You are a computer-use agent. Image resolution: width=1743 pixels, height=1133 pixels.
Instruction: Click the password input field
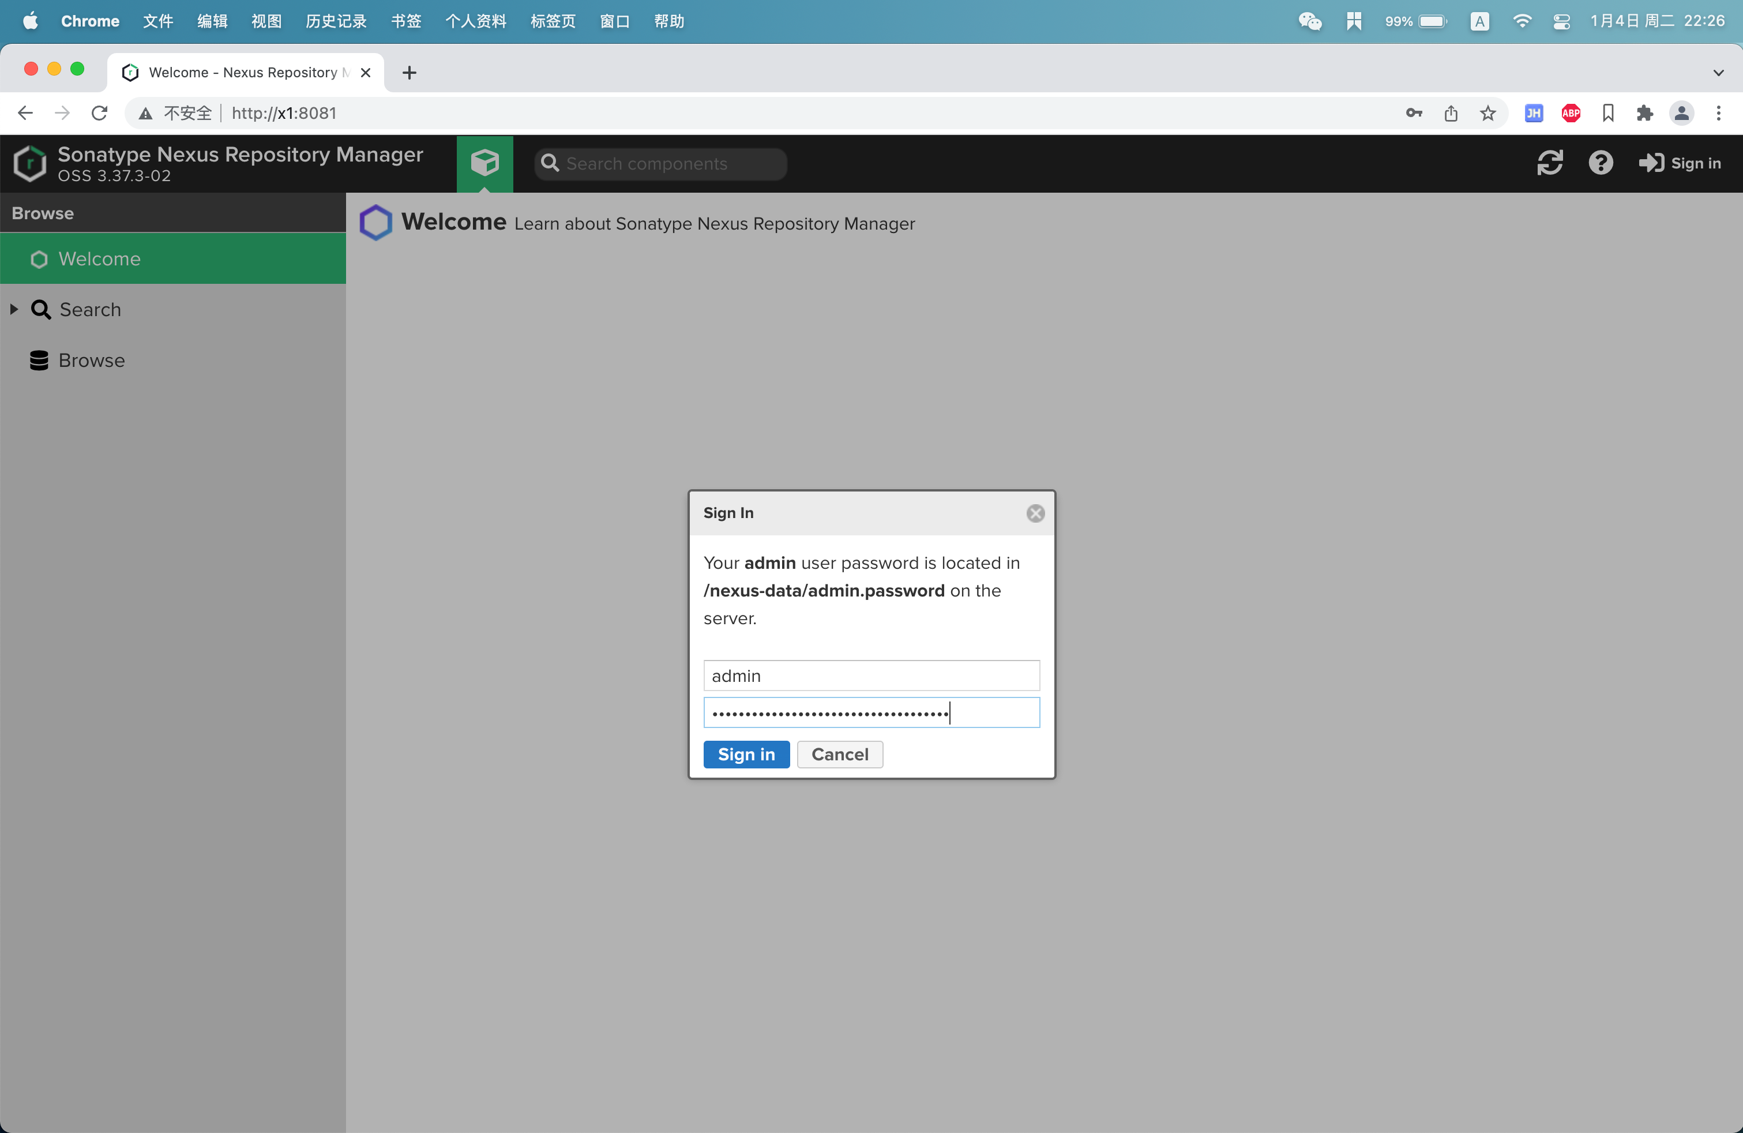(871, 712)
